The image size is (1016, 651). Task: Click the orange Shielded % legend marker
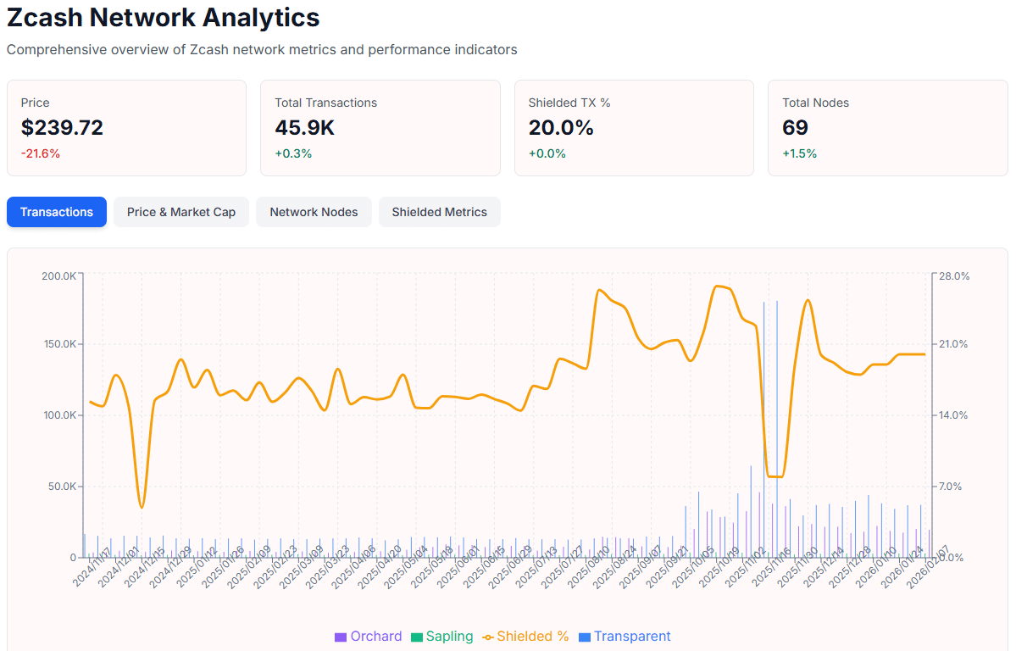click(x=487, y=636)
